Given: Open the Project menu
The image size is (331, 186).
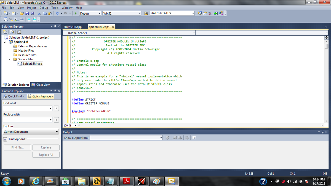Looking at the screenshot, I should [x=31, y=8].
